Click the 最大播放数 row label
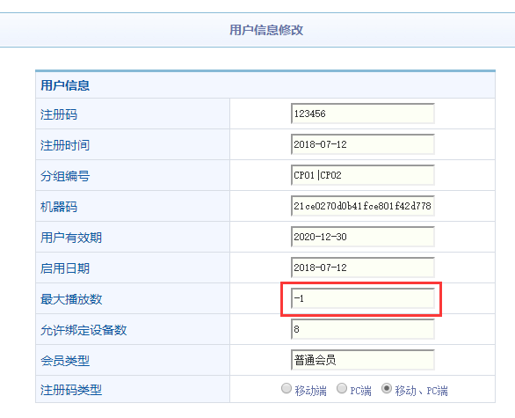This screenshot has height=418, width=515. tap(71, 299)
